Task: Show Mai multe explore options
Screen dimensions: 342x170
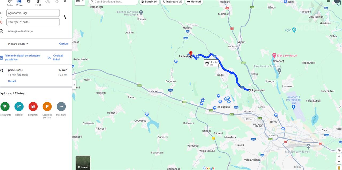Action: [x=61, y=106]
